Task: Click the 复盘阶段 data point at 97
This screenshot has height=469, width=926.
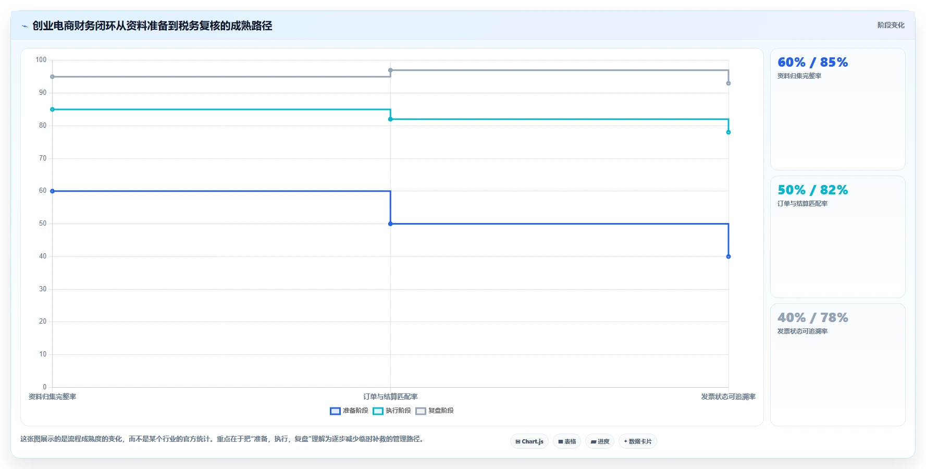Action: [x=390, y=70]
